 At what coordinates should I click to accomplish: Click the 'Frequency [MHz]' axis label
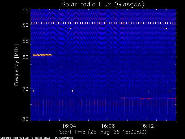coord(16,65)
